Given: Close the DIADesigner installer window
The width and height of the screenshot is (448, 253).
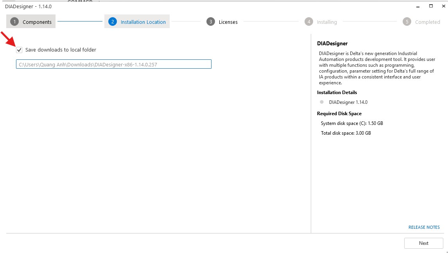Looking at the screenshot, I should coord(443,6).
